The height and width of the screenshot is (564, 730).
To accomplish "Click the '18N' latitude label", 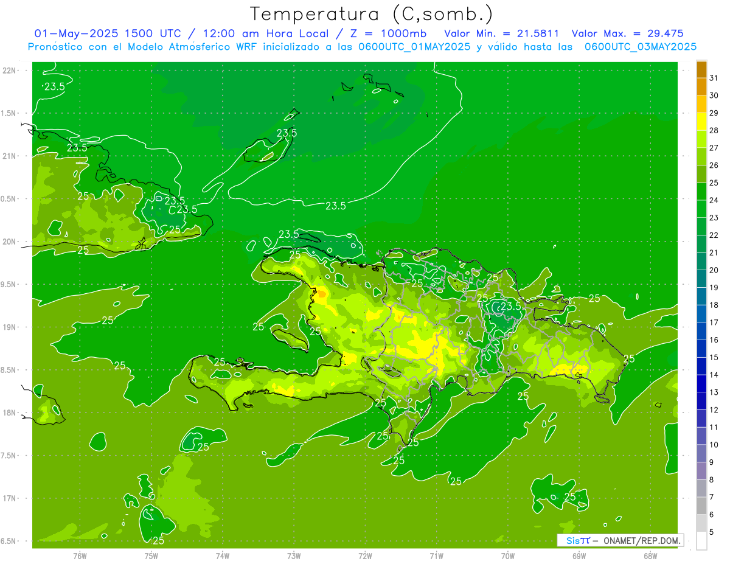I will point(10,413).
